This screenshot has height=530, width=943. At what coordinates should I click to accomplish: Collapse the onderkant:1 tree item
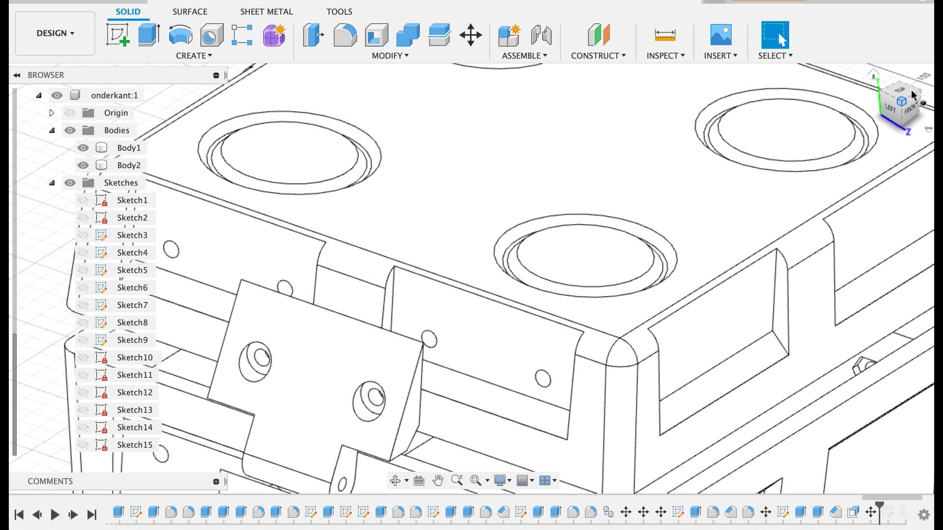coord(38,95)
